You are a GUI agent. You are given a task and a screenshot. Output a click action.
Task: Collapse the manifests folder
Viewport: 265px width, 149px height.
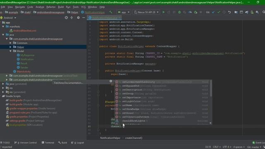(3, 26)
